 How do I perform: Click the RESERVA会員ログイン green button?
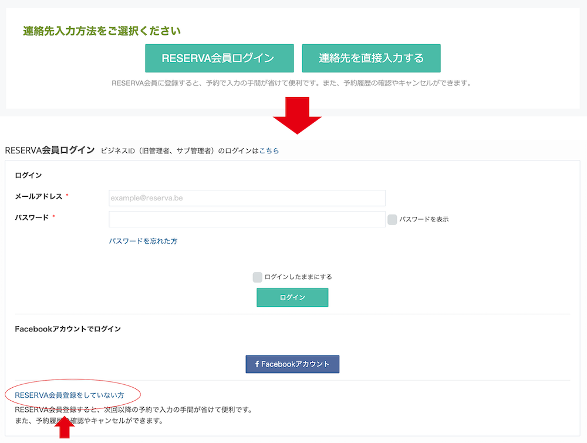point(220,58)
